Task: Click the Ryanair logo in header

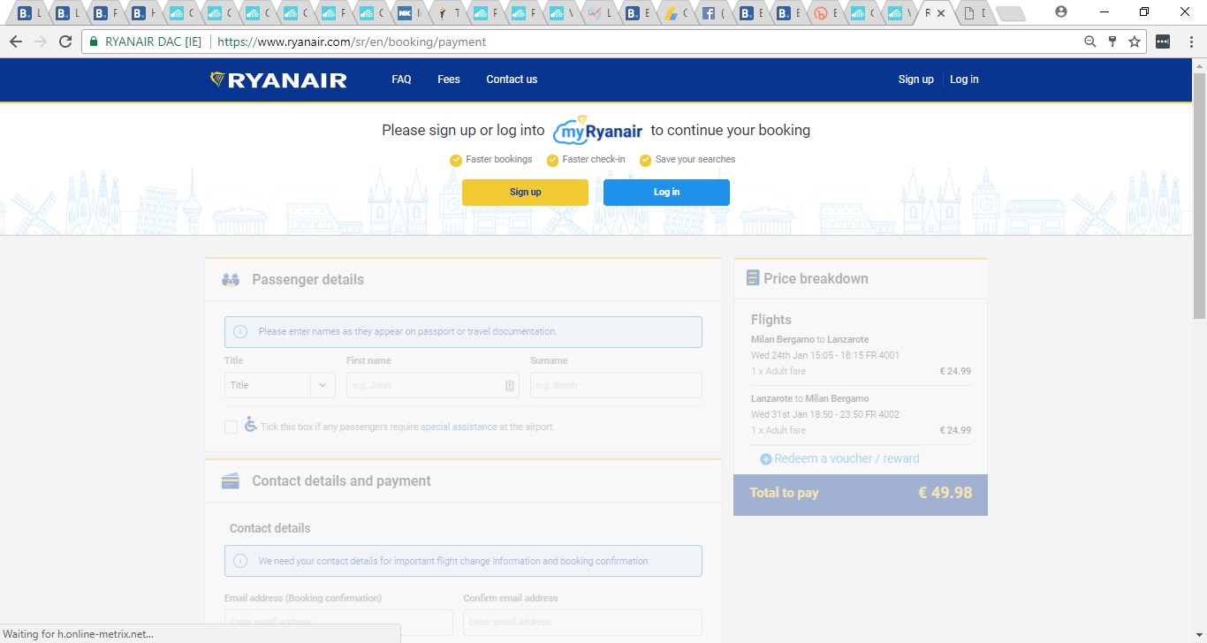Action: tap(278, 80)
